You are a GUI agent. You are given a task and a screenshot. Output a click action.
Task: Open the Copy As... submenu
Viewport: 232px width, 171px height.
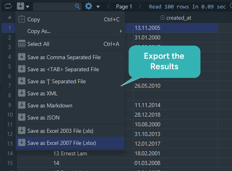70,31
